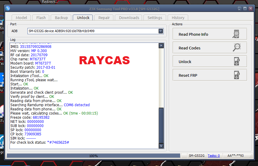The width and height of the screenshot is (258, 166).
Task: Click the Unlock phone padlock icon
Action: point(237,61)
